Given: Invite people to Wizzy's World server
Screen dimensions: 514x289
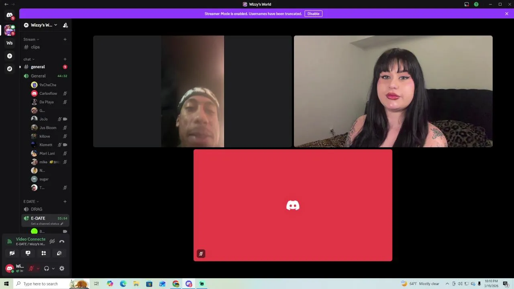Looking at the screenshot, I should point(65,25).
